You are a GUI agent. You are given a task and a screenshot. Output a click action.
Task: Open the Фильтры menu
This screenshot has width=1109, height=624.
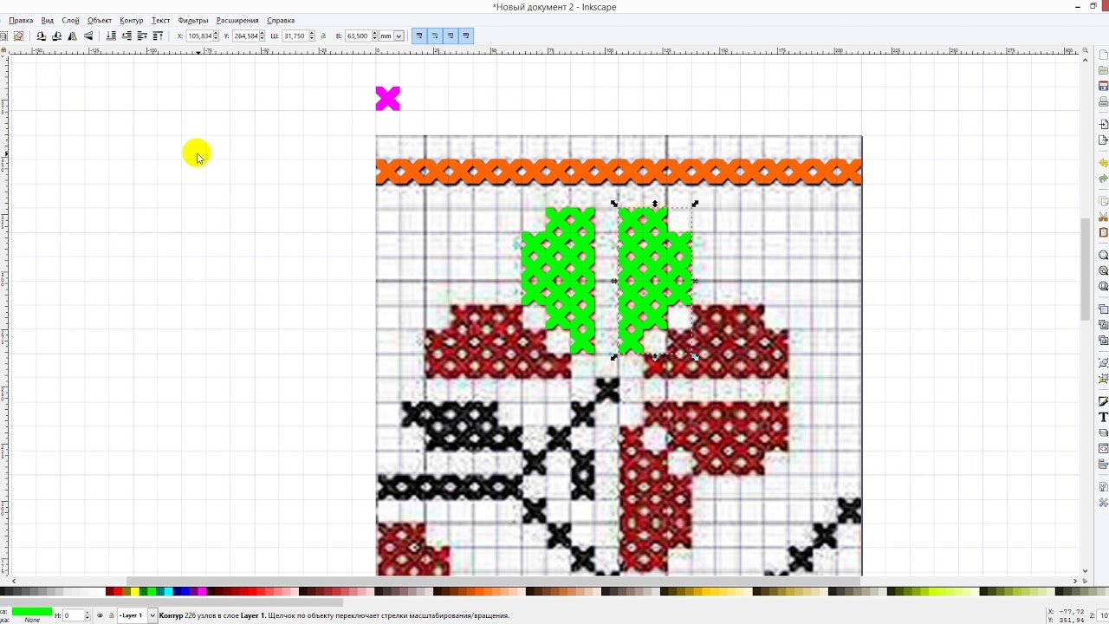(193, 20)
